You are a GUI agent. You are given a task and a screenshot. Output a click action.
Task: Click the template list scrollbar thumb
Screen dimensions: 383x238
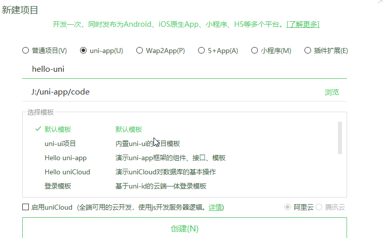340,138
